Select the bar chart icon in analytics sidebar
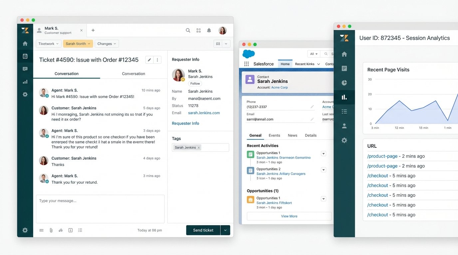The image size is (458, 255). click(344, 97)
